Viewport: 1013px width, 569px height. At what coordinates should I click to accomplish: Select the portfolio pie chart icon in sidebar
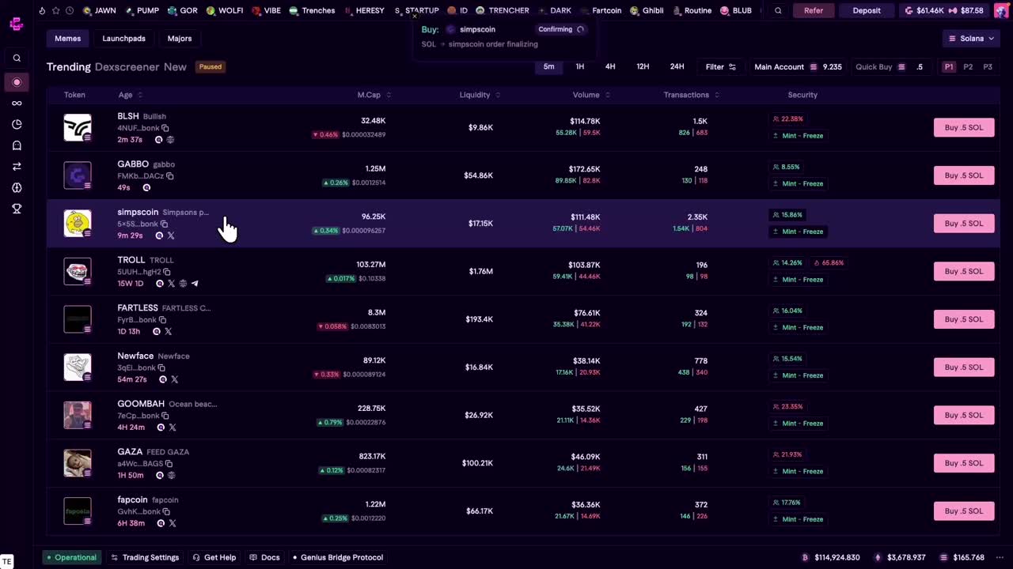point(17,124)
